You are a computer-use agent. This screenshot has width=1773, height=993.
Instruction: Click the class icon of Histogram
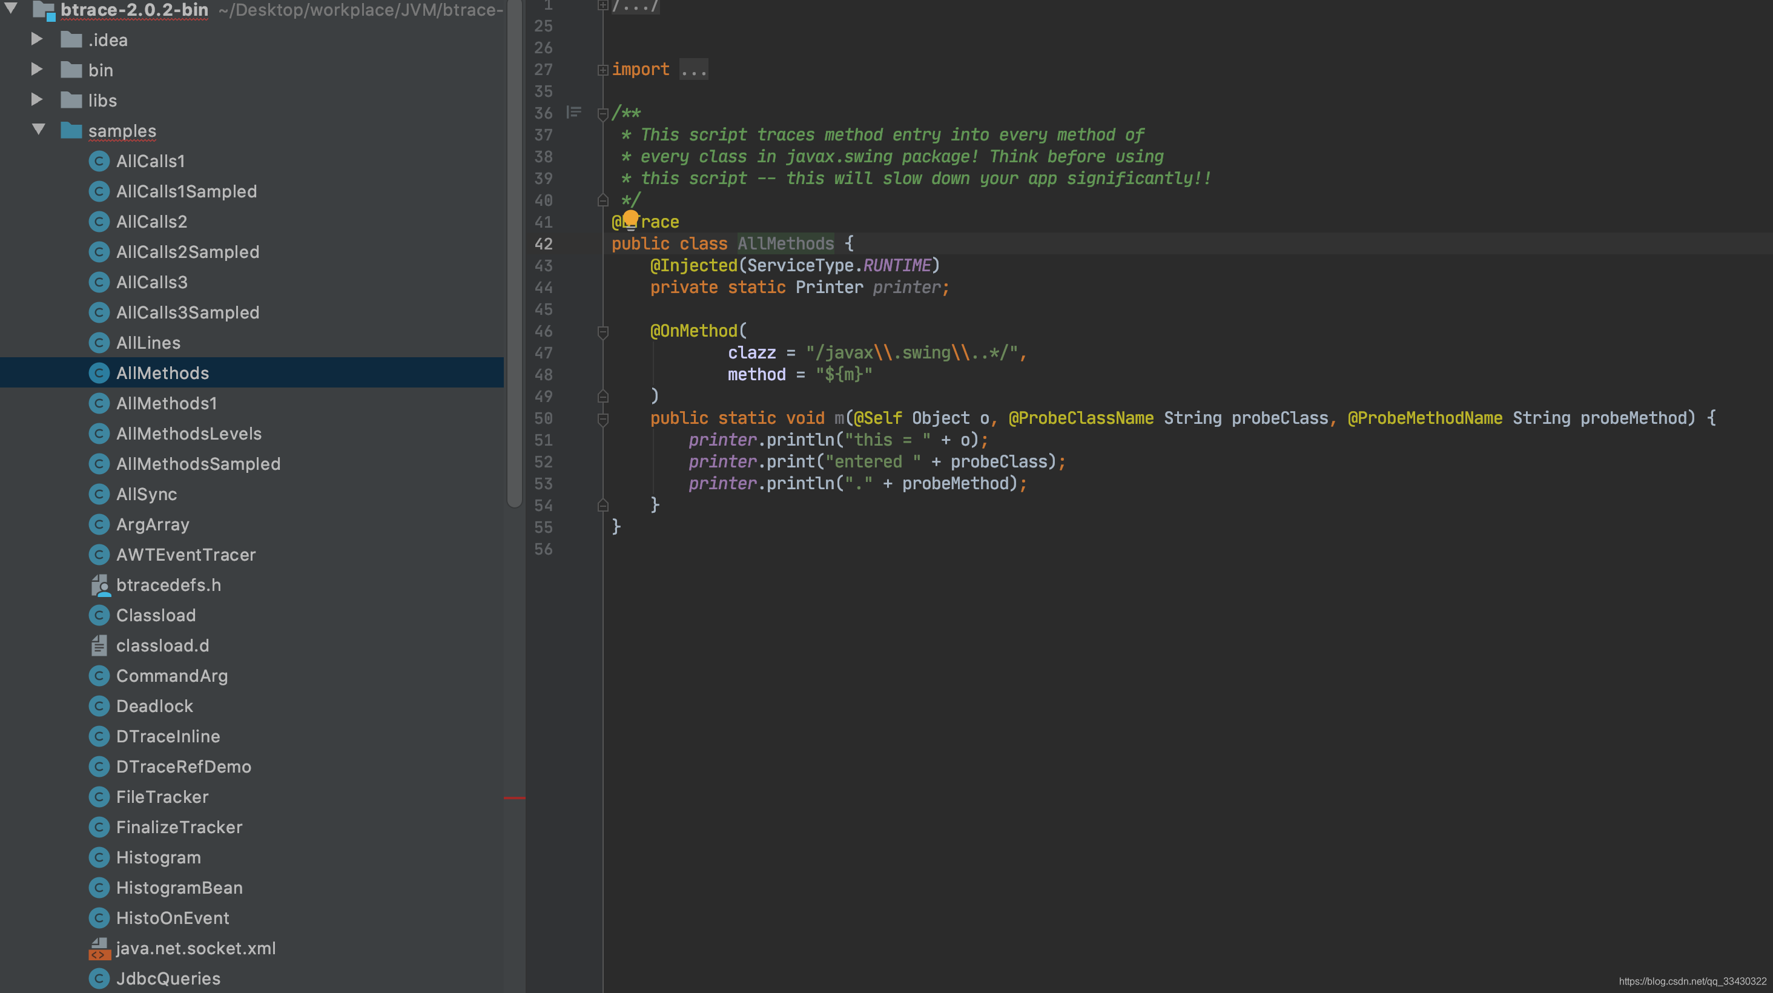point(99,857)
